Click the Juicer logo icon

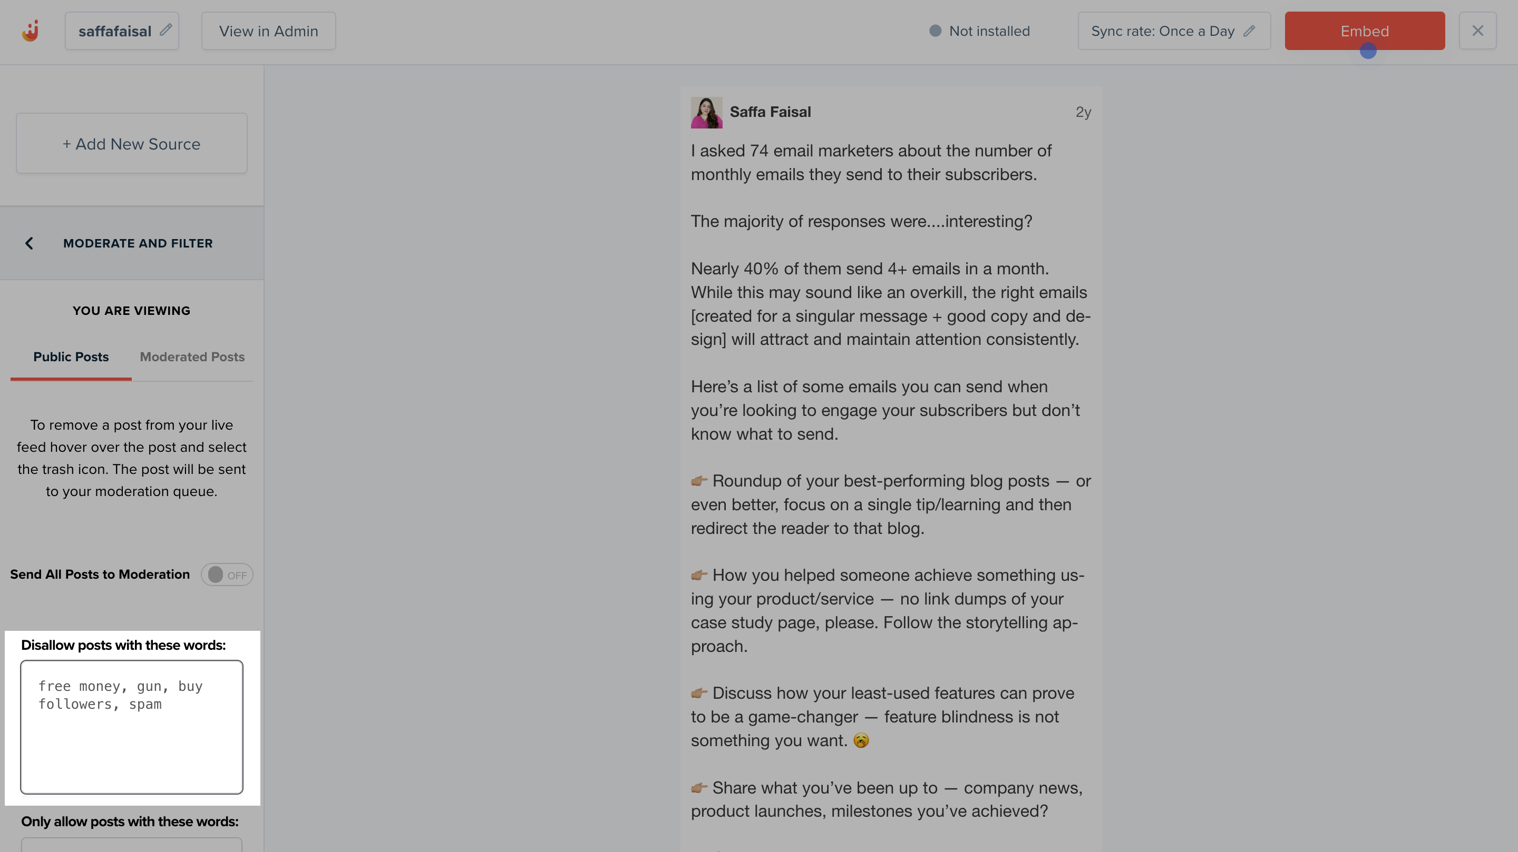pos(31,31)
